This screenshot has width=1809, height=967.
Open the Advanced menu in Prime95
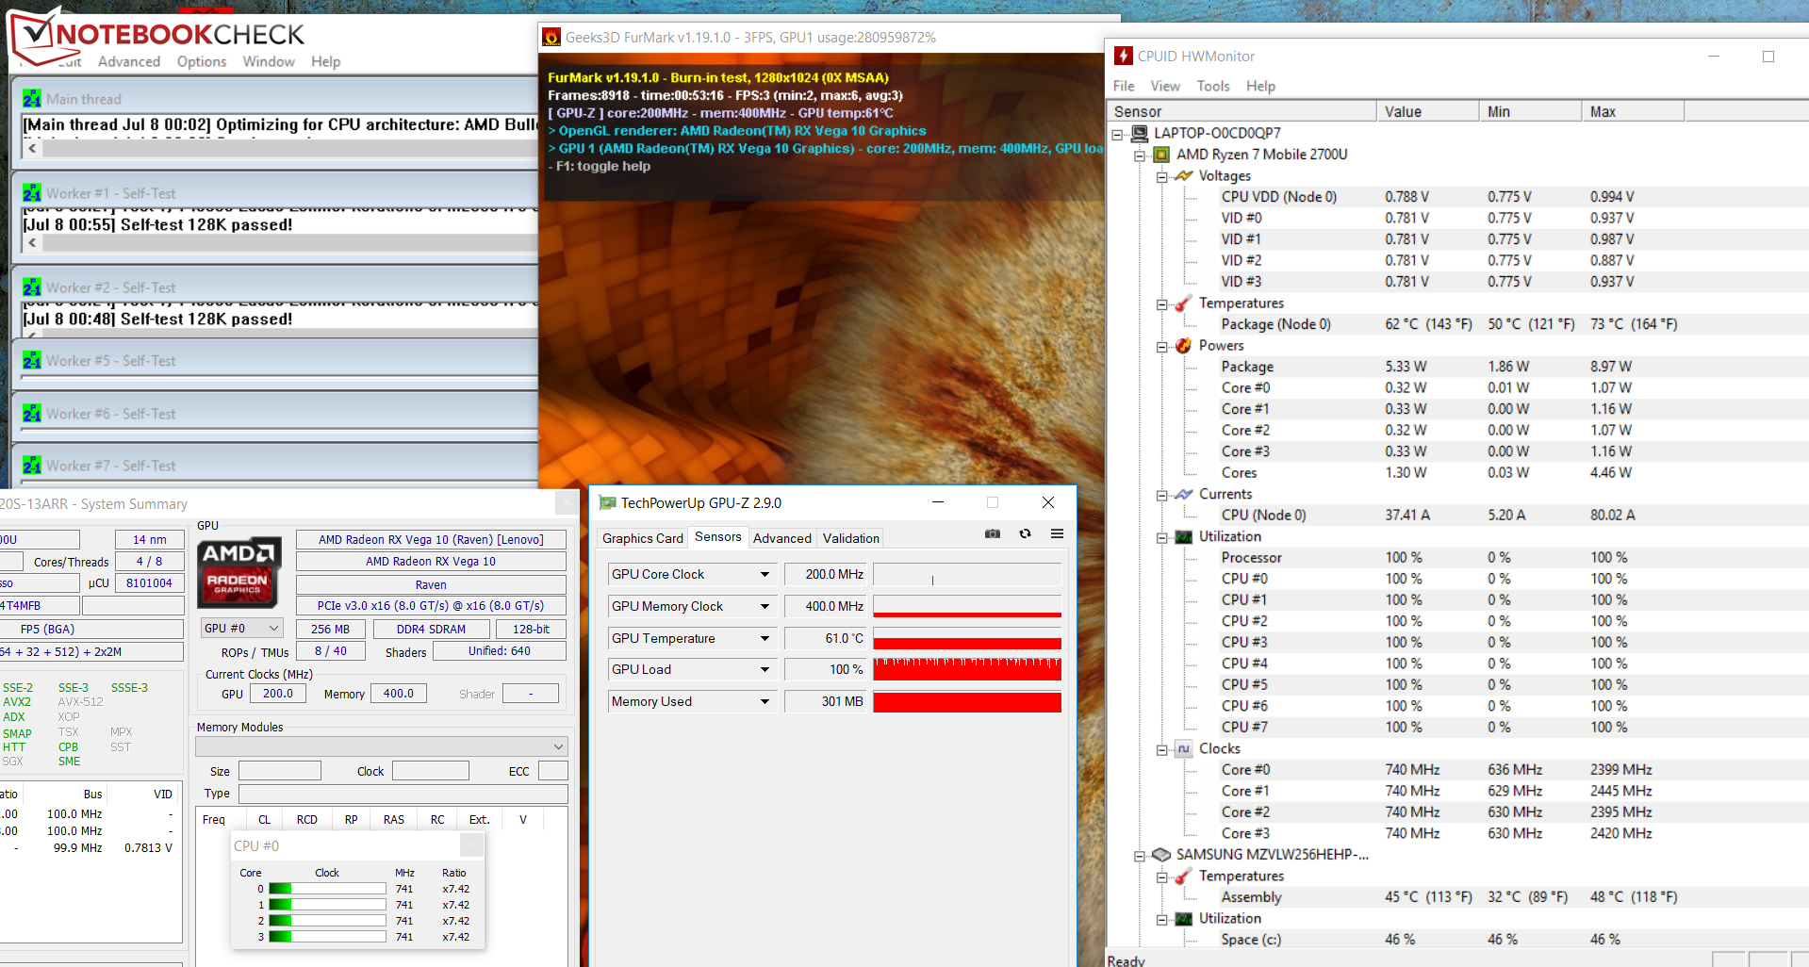click(x=129, y=61)
